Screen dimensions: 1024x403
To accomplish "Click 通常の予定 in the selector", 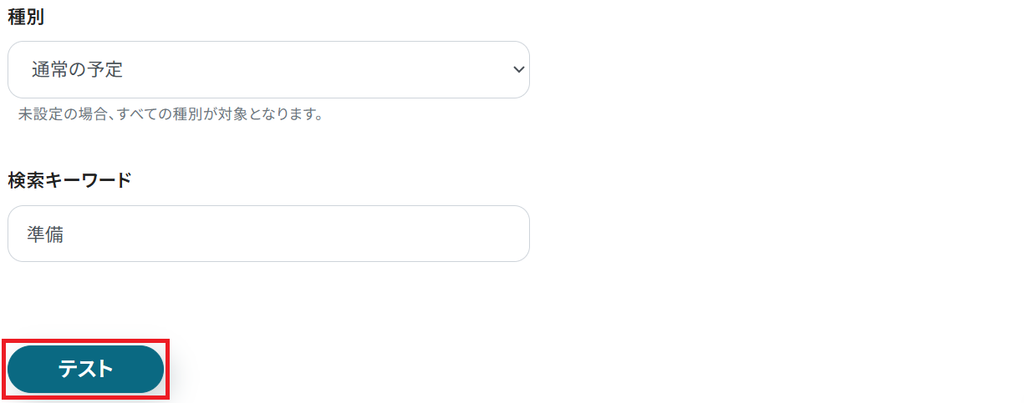I will pos(78,70).
